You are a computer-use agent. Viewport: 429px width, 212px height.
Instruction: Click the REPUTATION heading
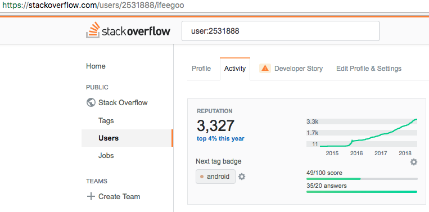click(215, 111)
